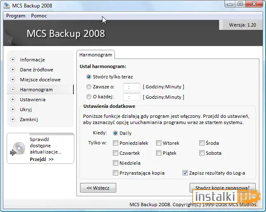Click Przejdź >> update link
This screenshot has width=266, height=212.
tap(42, 159)
